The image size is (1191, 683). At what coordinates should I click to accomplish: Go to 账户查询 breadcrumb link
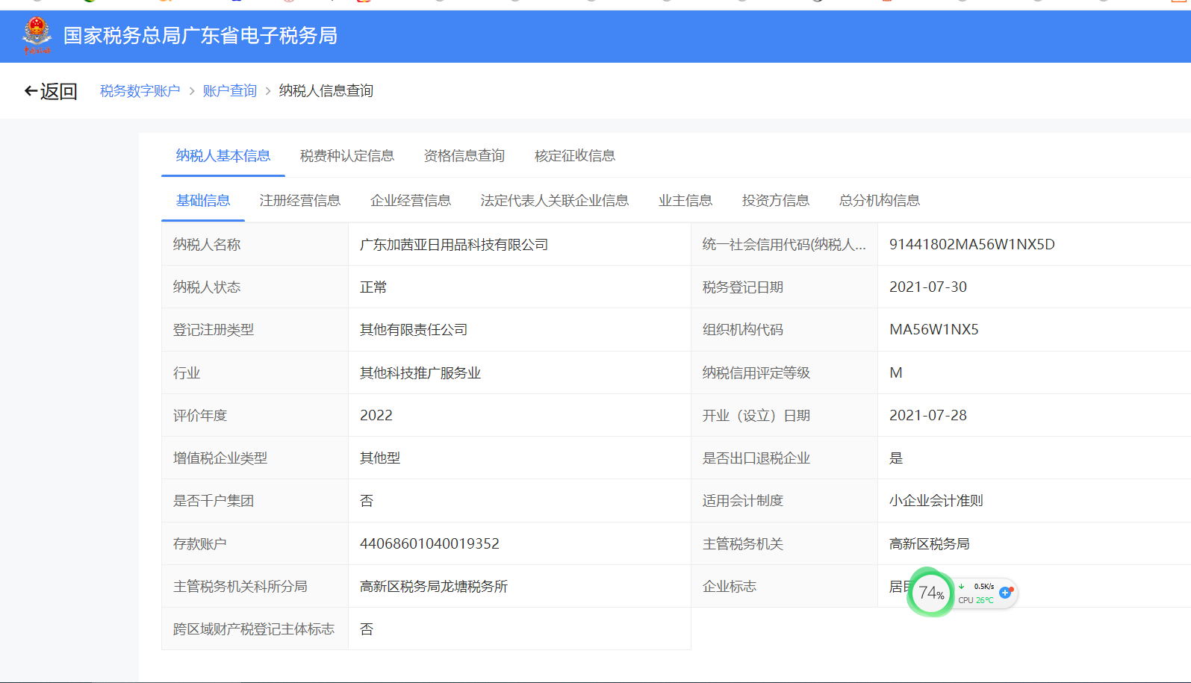pyautogui.click(x=230, y=91)
